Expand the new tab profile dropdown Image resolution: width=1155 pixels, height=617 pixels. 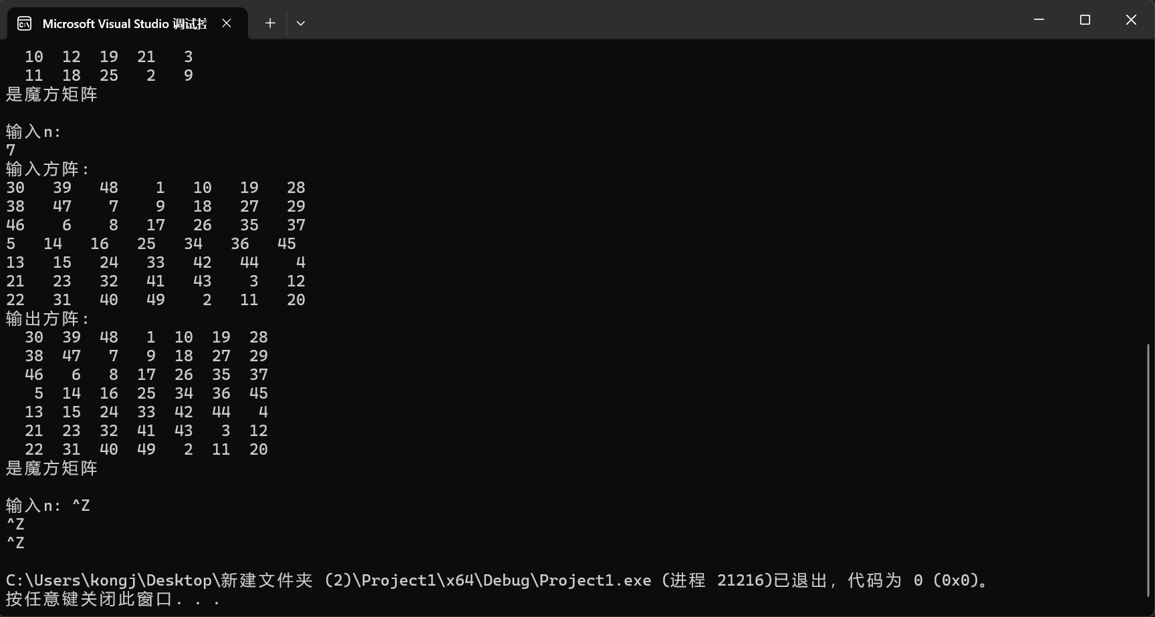pos(301,23)
